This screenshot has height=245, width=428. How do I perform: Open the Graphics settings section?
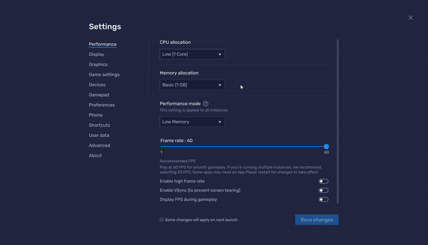click(98, 64)
